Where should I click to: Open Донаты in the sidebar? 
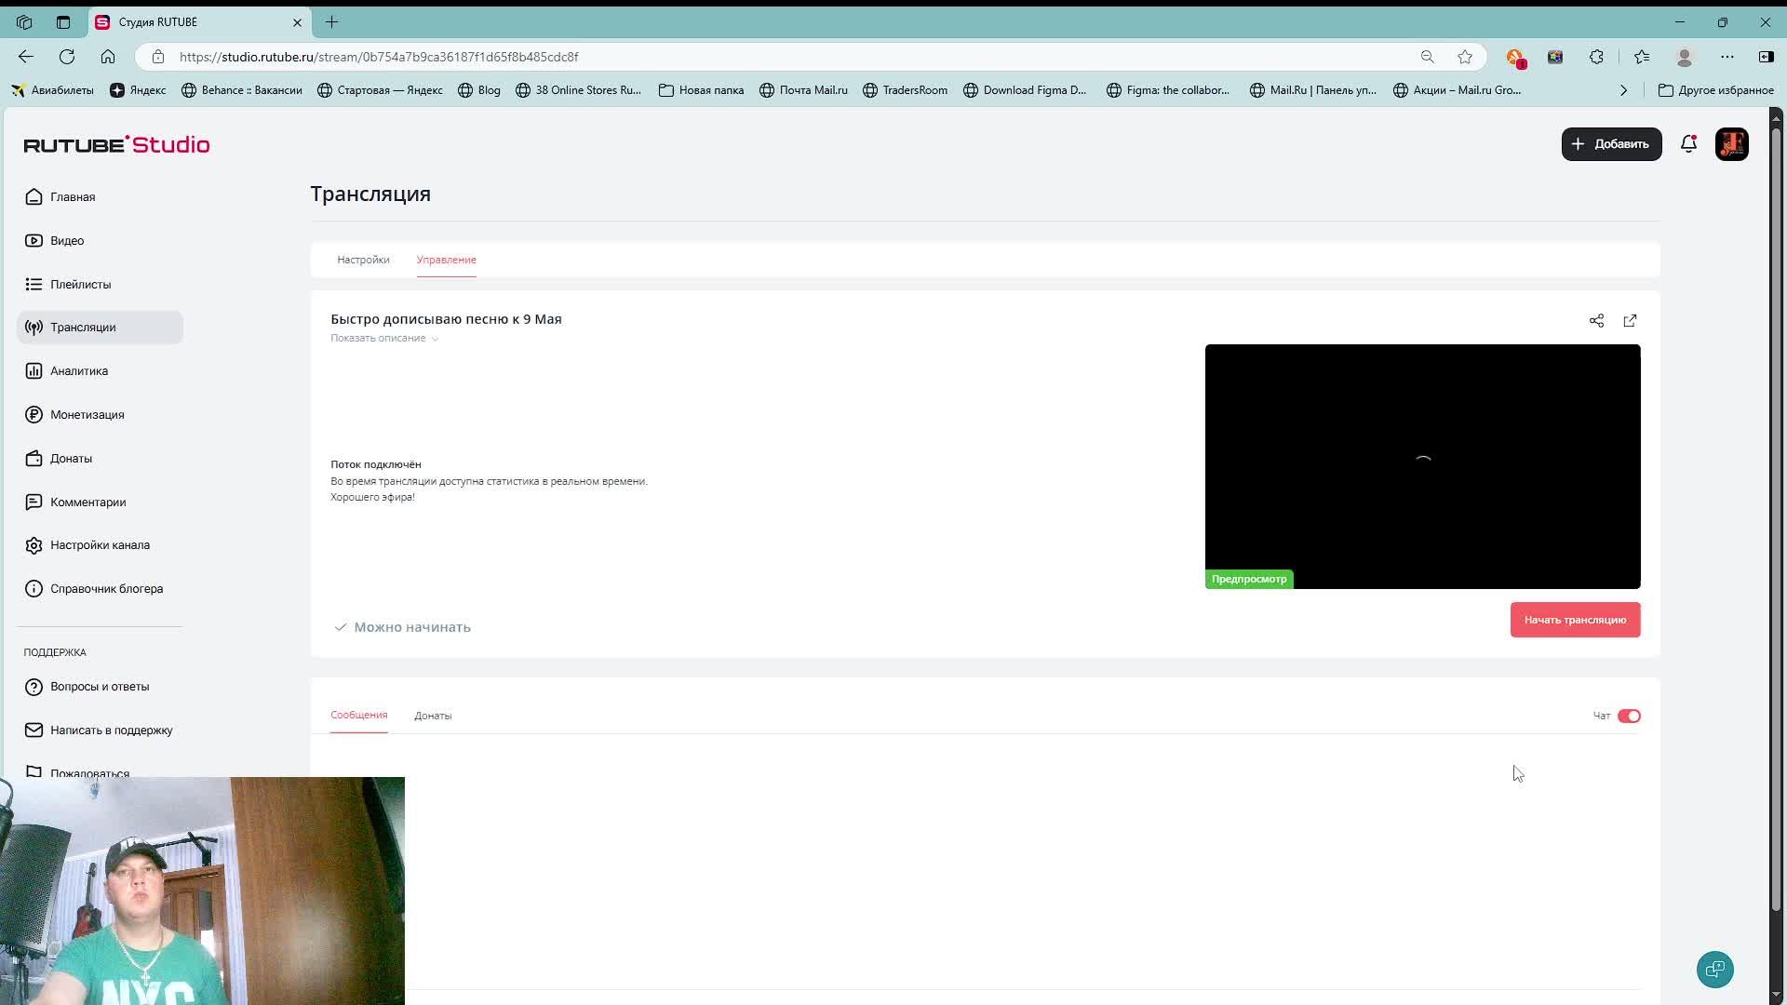click(71, 459)
